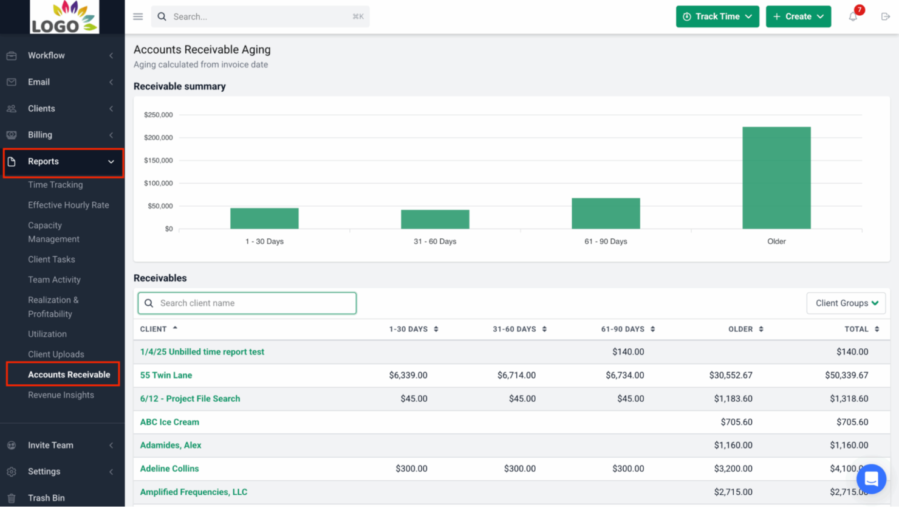Open the Create dropdown menu
Viewport: 899px width, 507px height.
coord(798,16)
